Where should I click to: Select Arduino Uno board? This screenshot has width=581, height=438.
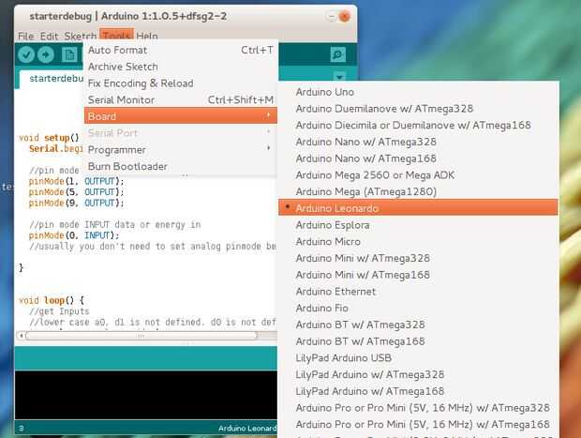[418, 92]
